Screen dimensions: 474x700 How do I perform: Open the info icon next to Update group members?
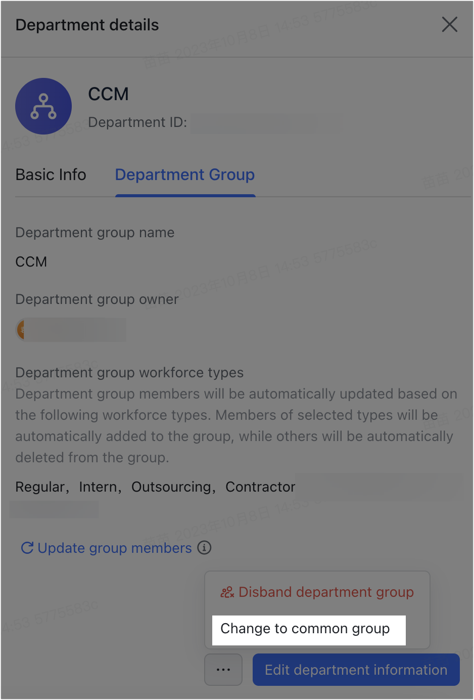click(204, 548)
